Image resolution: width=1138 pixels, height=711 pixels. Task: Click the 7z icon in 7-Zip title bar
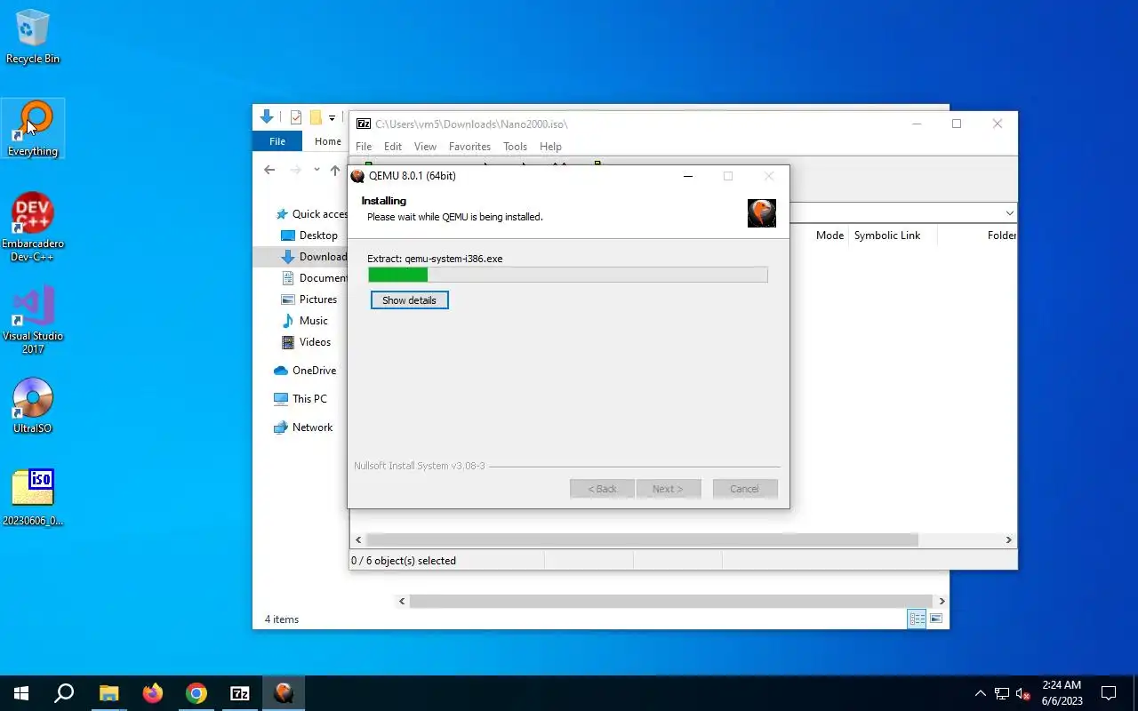point(364,124)
